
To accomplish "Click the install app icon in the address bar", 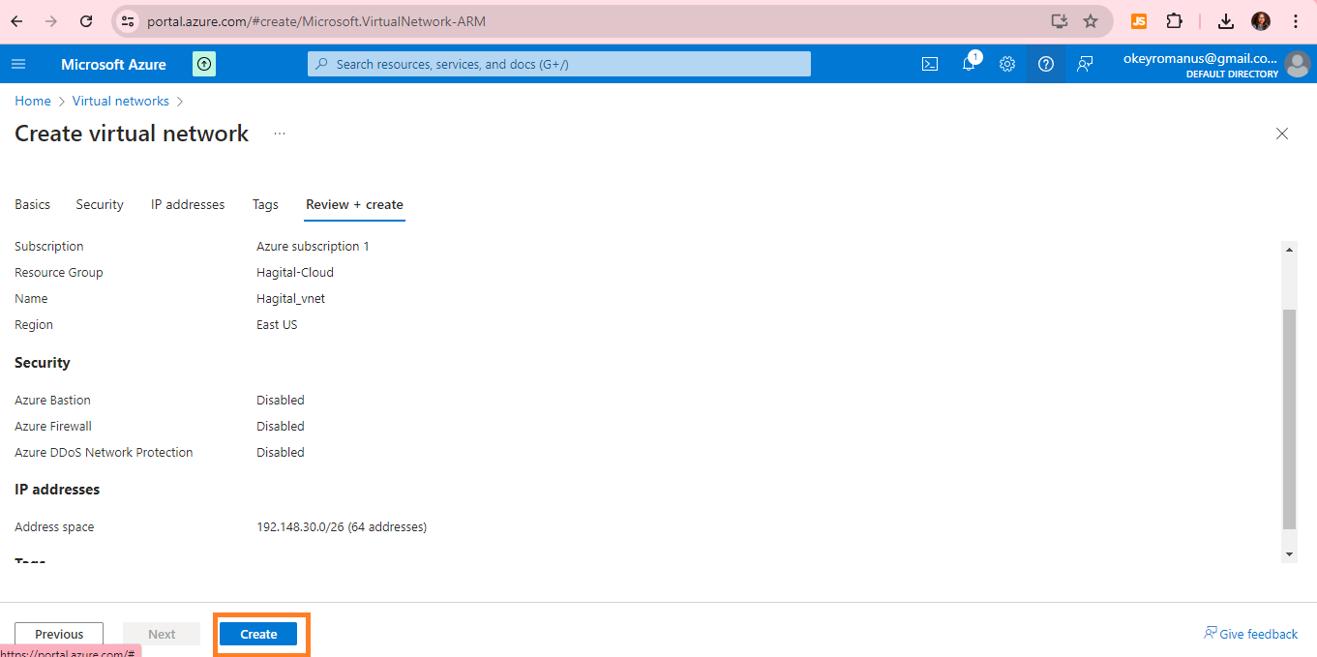I will (x=1059, y=20).
